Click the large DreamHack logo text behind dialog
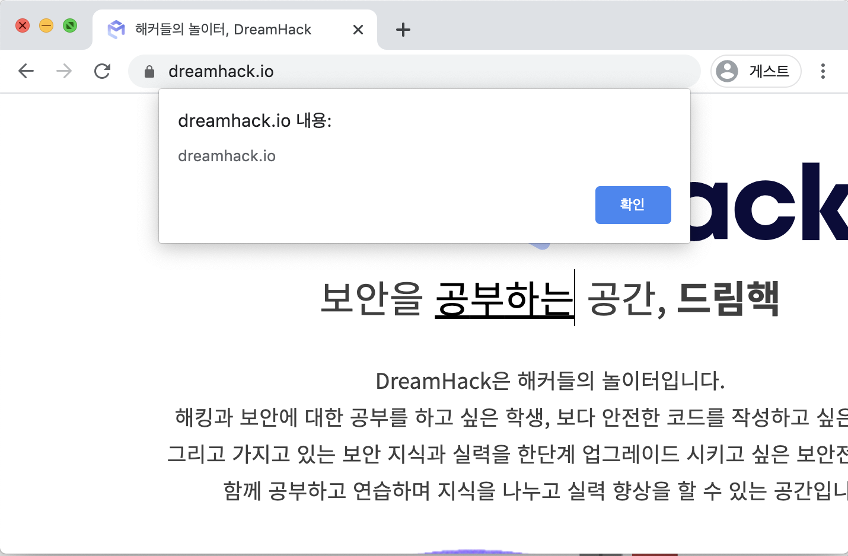Screen dimensions: 848x556 (x=769, y=202)
